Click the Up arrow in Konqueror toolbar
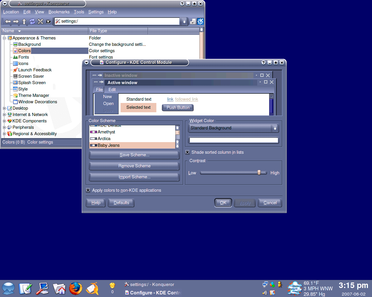The height and width of the screenshot is (297, 372). point(24,21)
